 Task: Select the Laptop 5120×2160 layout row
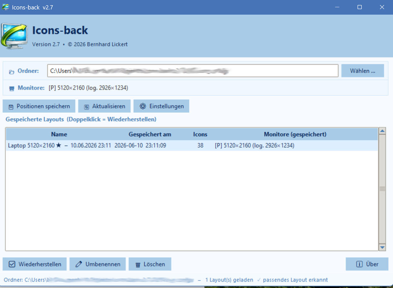192,145
